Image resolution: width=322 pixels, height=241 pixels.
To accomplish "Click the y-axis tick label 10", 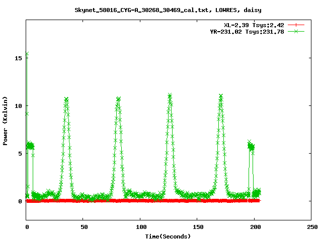I will (x=18, y=106).
